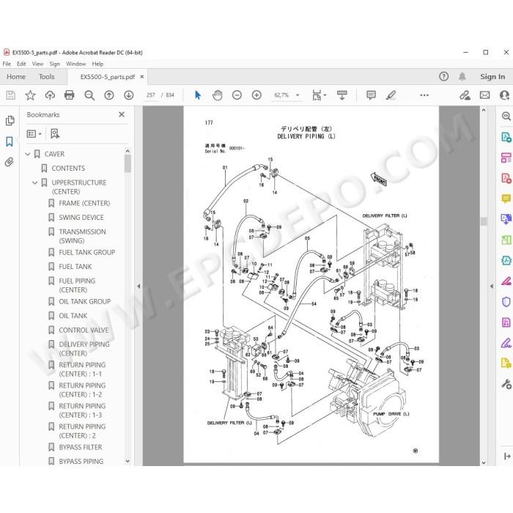Open the zoom percentage dropdown
Image resolution: width=513 pixels, height=513 pixels.
(x=298, y=95)
